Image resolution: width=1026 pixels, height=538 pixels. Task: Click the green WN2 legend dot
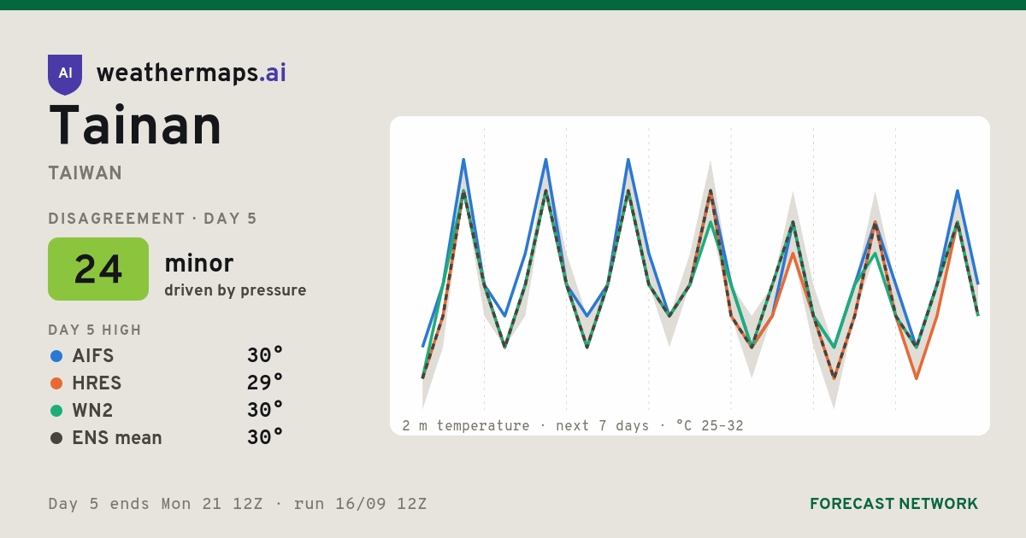pyautogui.click(x=56, y=411)
